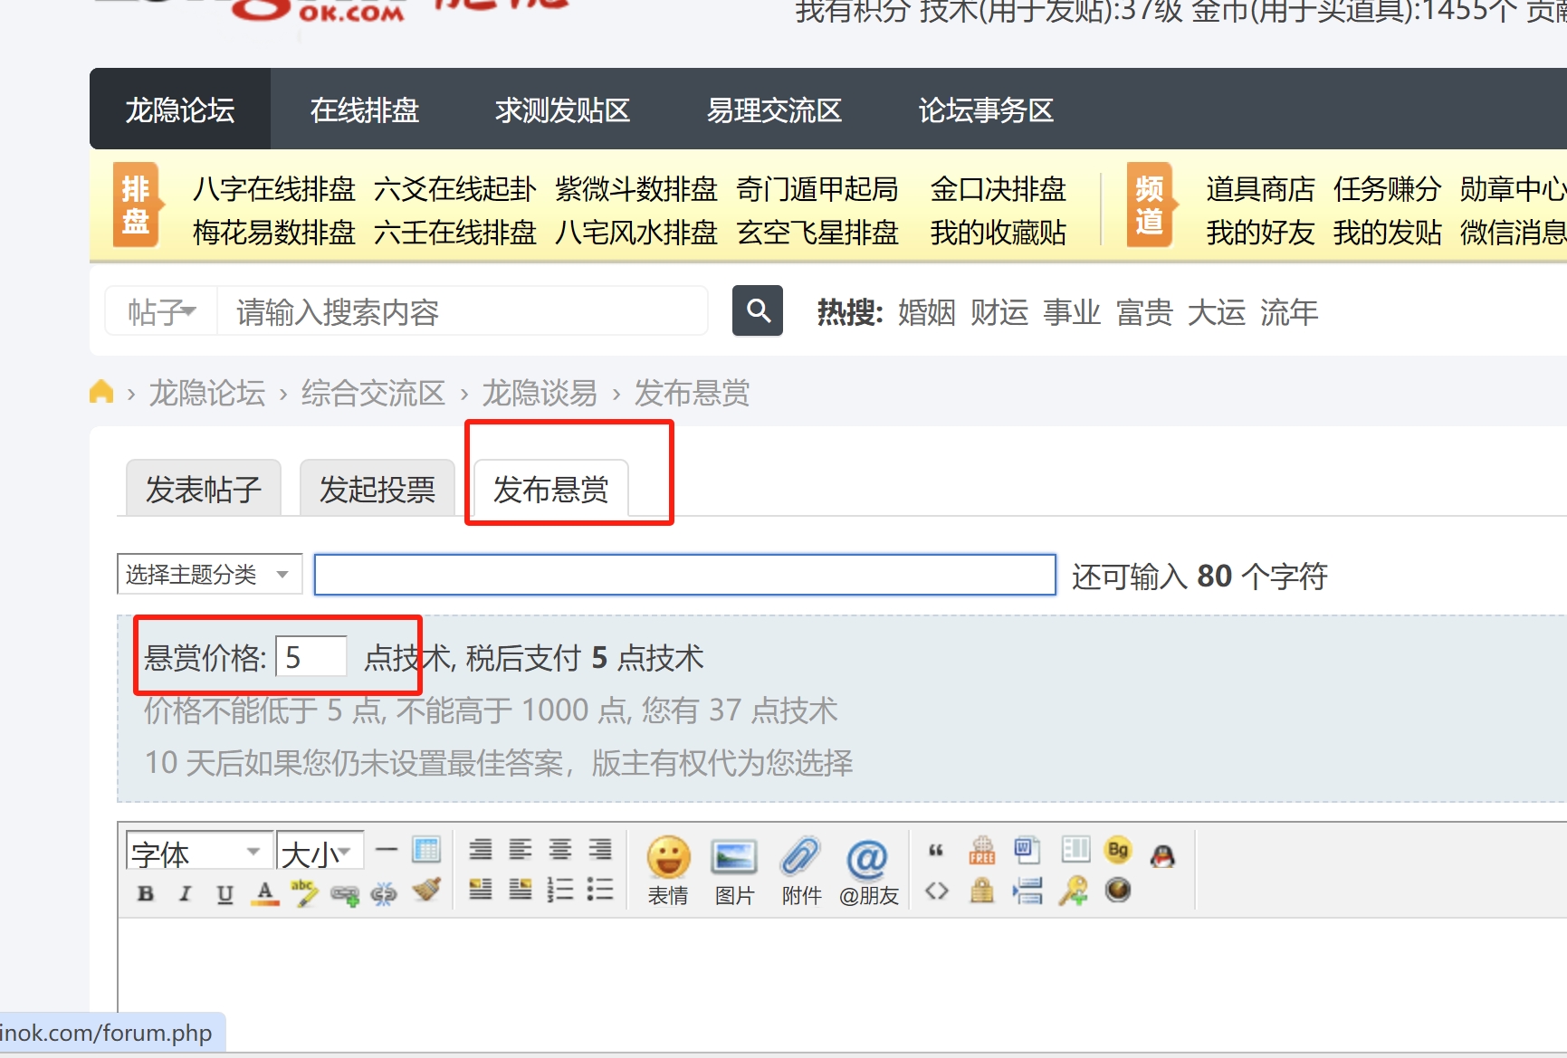Insert an unordered bullet list
The width and height of the screenshot is (1567, 1058).
click(x=600, y=889)
